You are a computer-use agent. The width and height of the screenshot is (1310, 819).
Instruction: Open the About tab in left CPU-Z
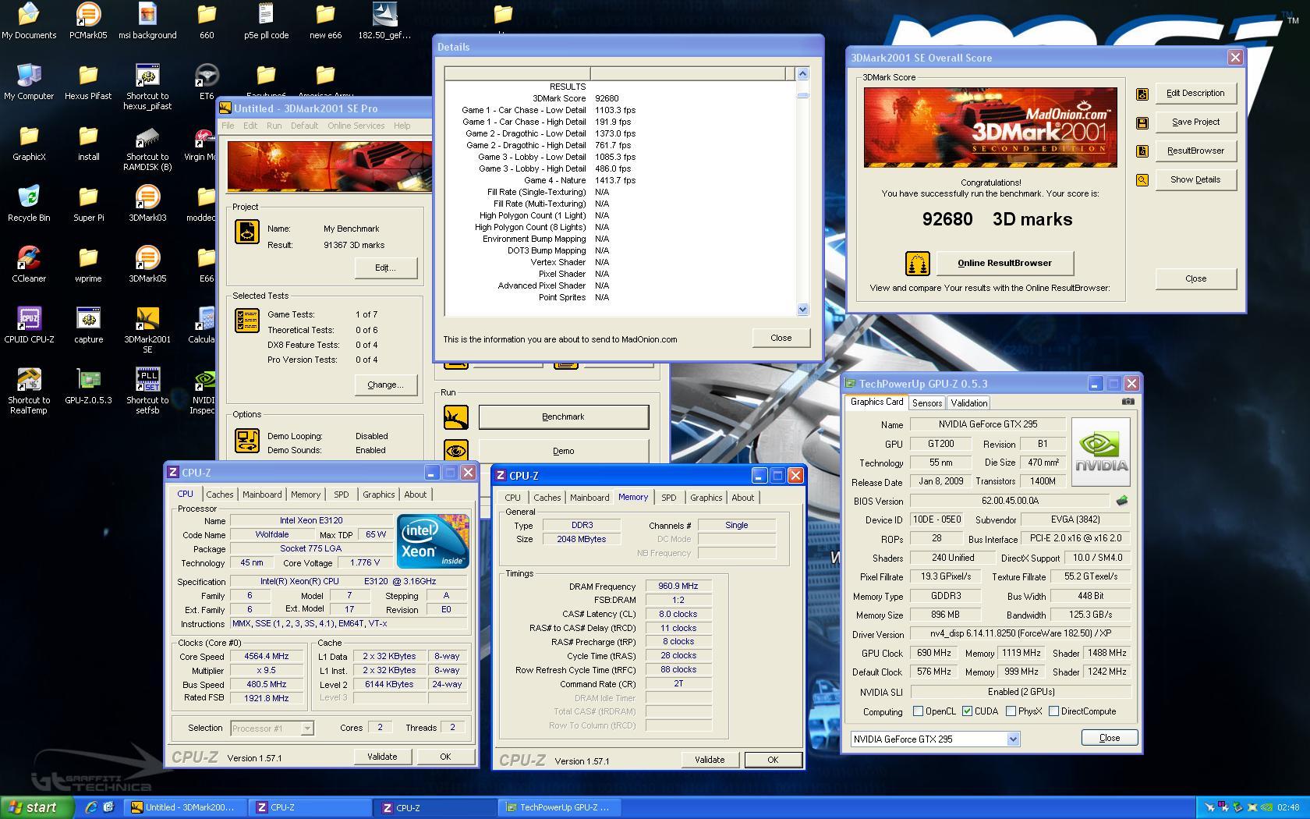click(416, 495)
